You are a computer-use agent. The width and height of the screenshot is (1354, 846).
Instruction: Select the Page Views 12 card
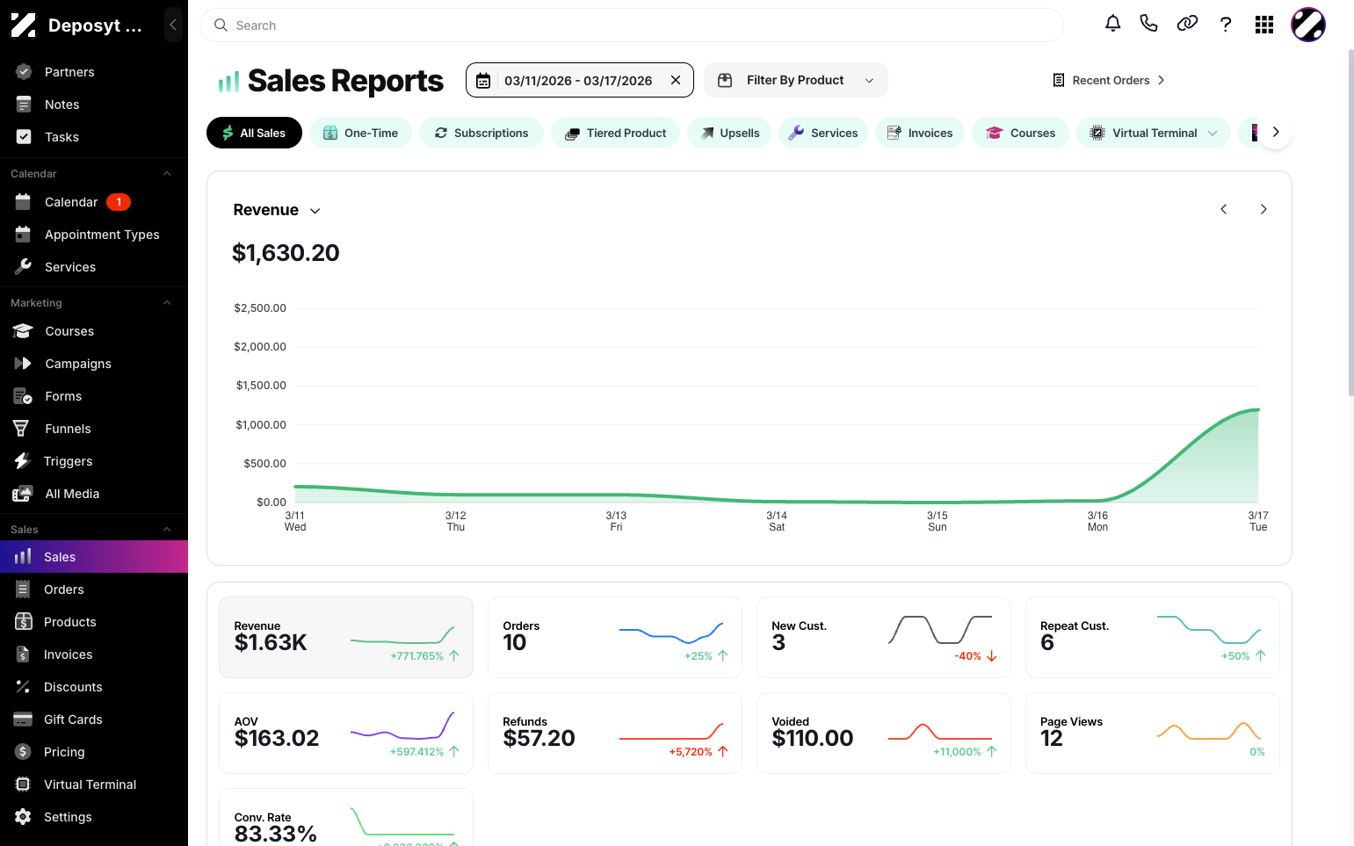coord(1153,734)
